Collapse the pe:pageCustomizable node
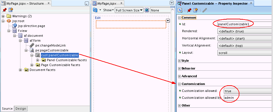The height and width of the screenshot is (112, 273). [26, 50]
